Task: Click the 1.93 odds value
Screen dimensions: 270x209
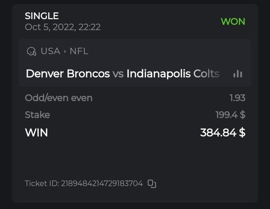Action: [237, 98]
